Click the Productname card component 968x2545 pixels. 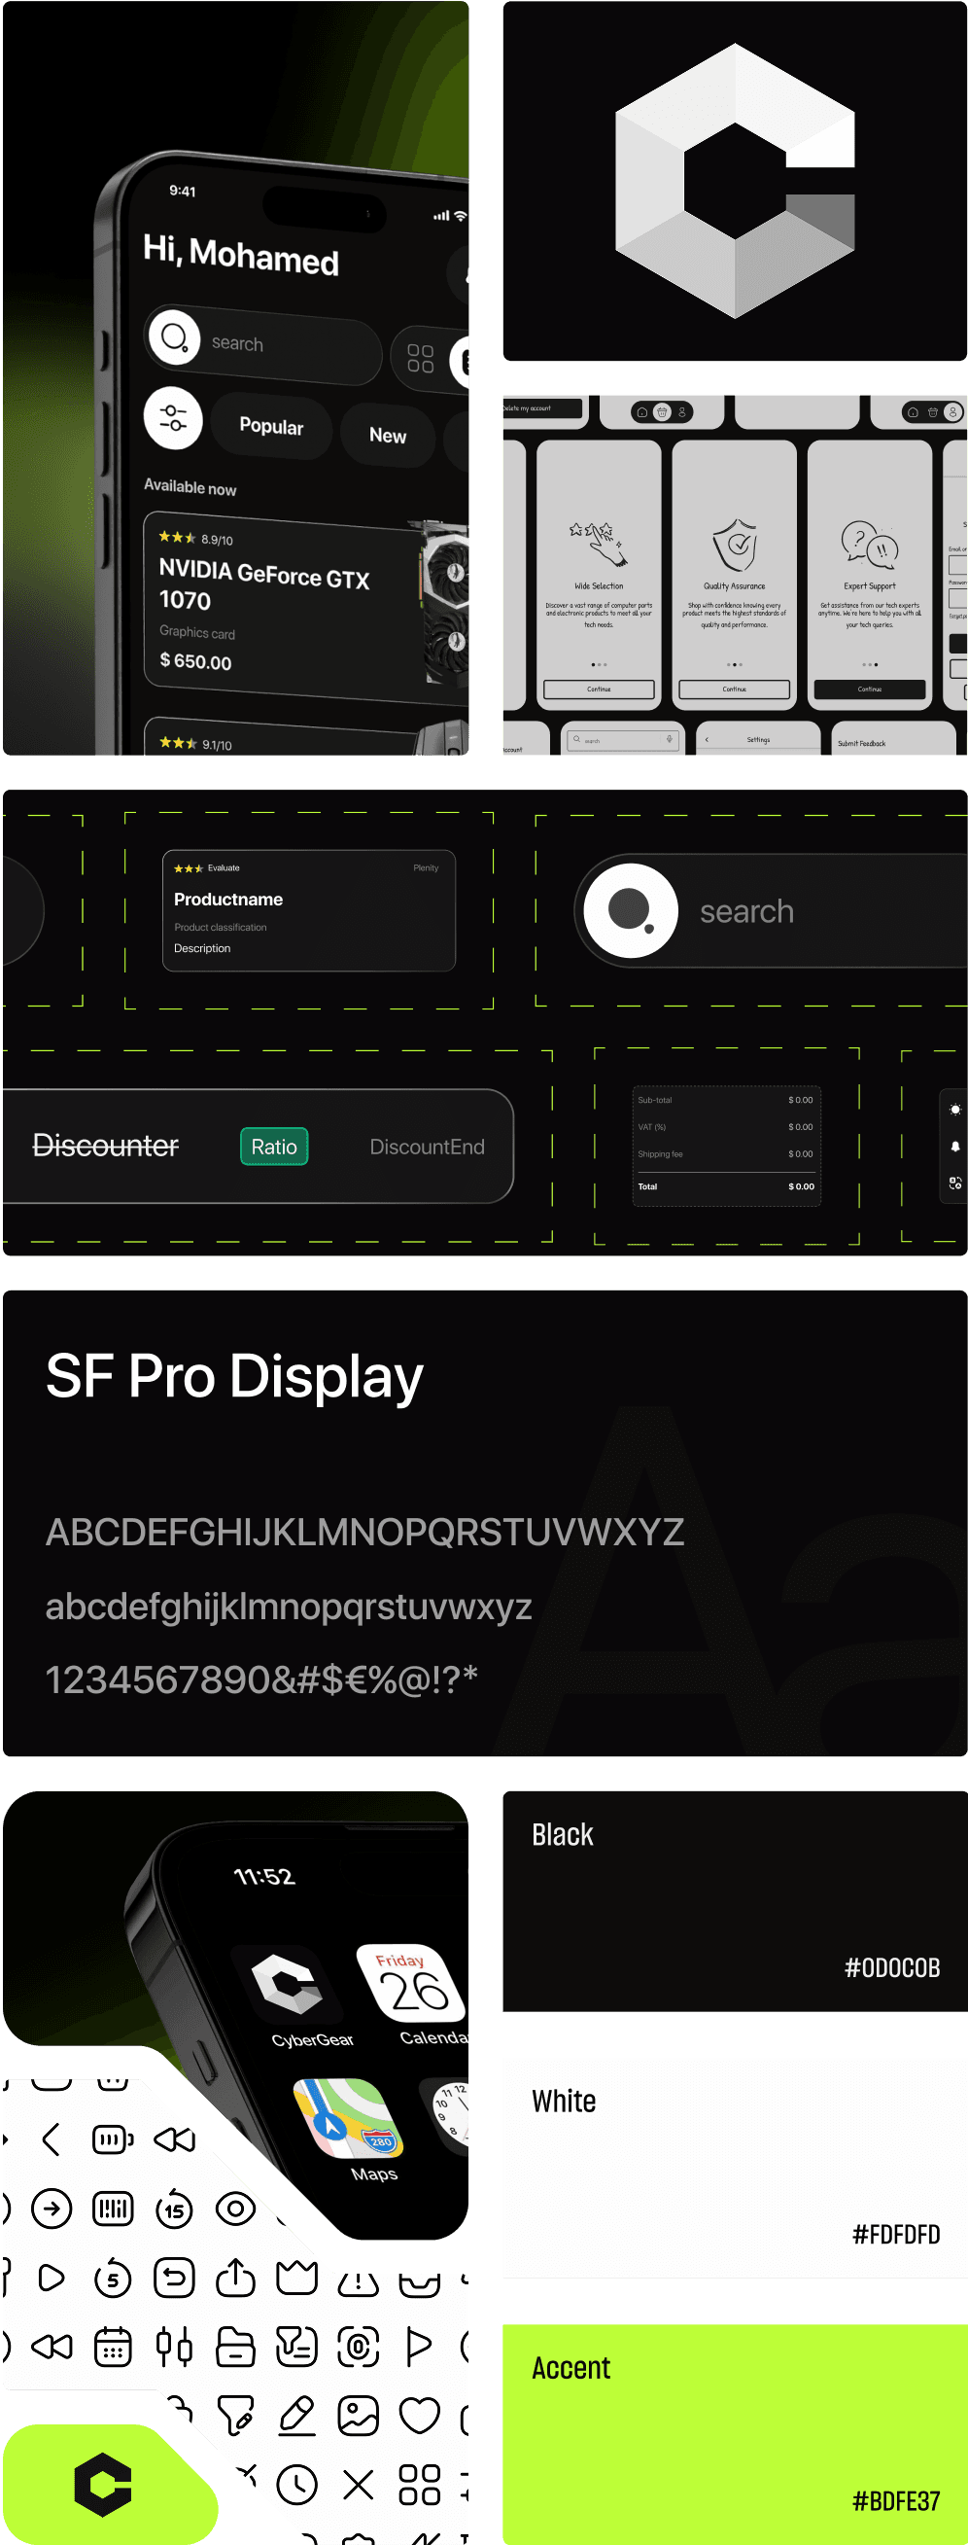coord(309,910)
